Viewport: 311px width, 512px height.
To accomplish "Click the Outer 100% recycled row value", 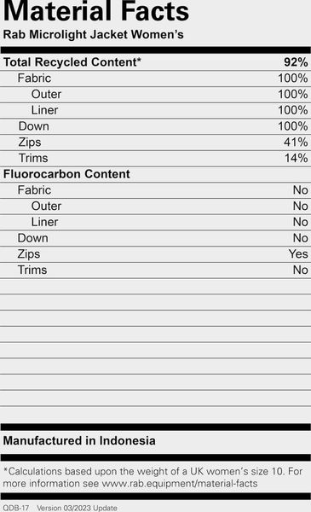I will click(293, 94).
